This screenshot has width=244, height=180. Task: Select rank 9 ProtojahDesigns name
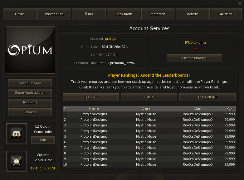(94, 159)
